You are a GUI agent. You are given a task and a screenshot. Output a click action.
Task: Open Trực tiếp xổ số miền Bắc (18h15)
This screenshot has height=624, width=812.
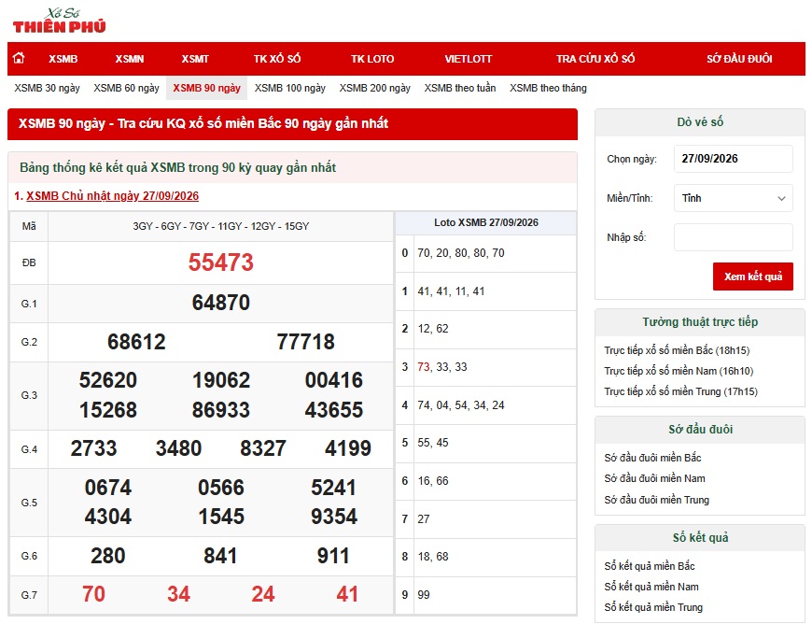click(677, 350)
